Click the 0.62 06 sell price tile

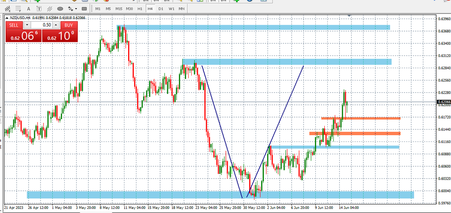tap(23, 36)
